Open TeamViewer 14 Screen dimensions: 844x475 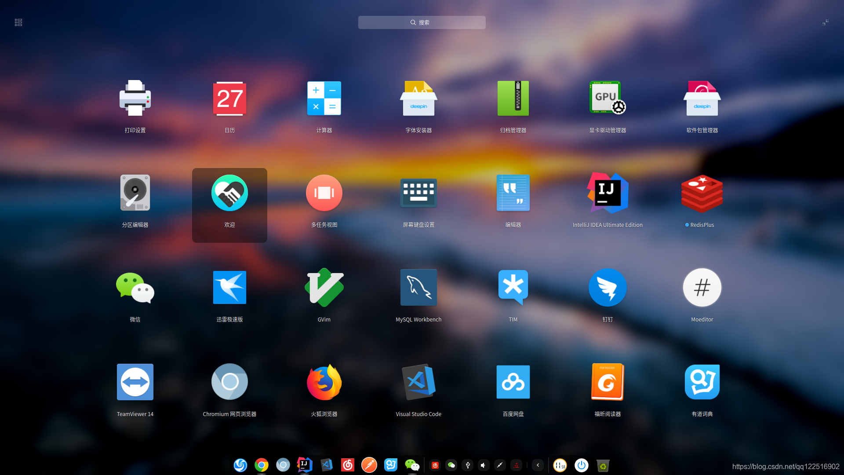pyautogui.click(x=135, y=382)
